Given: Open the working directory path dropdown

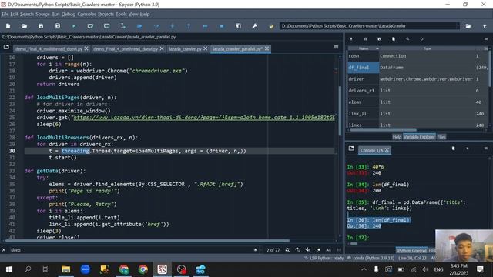Looking at the screenshot, I should [458, 26].
